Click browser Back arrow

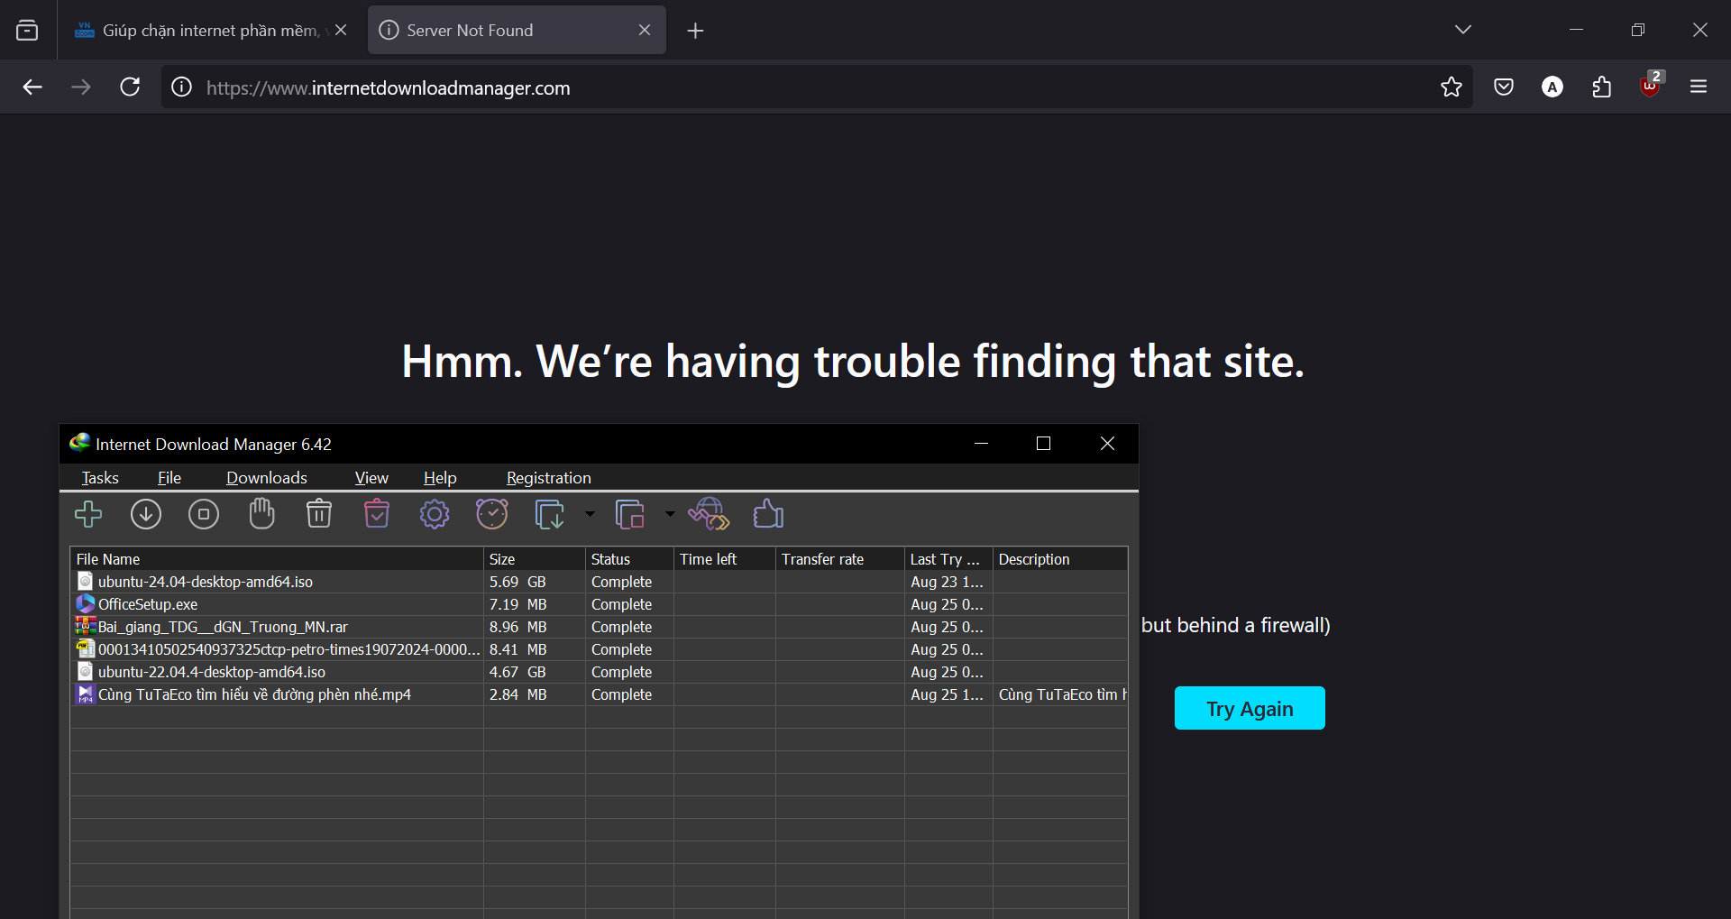tap(32, 87)
